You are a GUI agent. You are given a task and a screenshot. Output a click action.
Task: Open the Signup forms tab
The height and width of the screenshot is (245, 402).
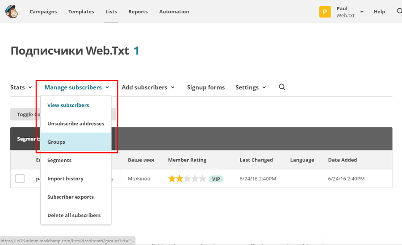click(x=206, y=87)
